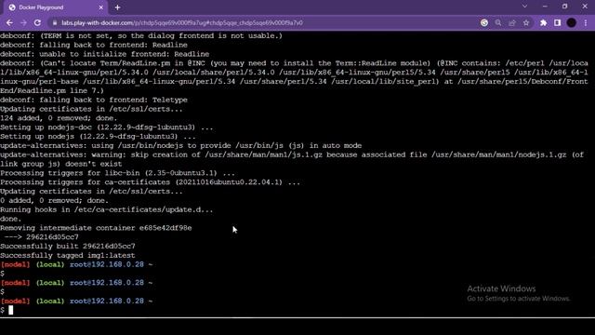Click 'Successfully built 296216d05cc7' line
The width and height of the screenshot is (595, 335).
coord(68,246)
